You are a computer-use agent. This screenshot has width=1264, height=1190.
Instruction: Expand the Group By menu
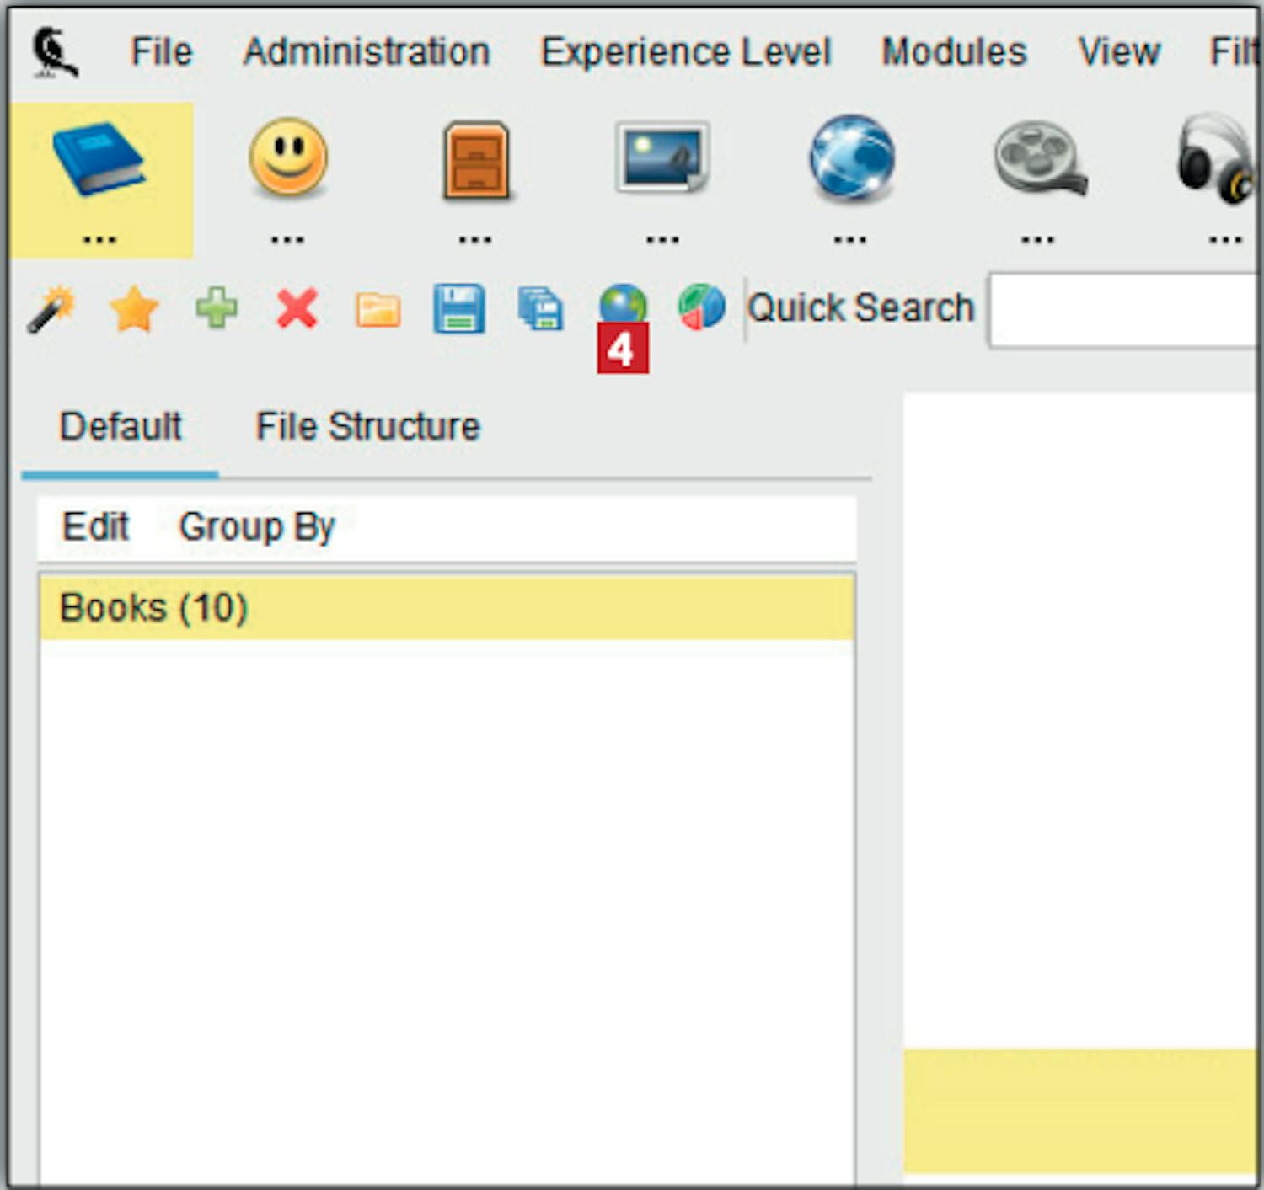(x=257, y=527)
